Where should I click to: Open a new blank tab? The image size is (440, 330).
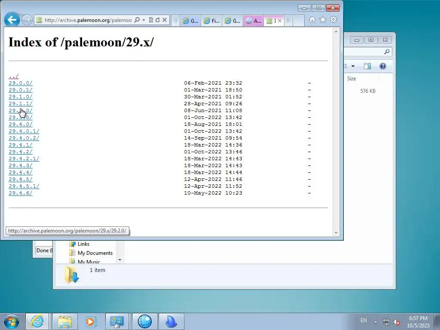click(x=299, y=21)
